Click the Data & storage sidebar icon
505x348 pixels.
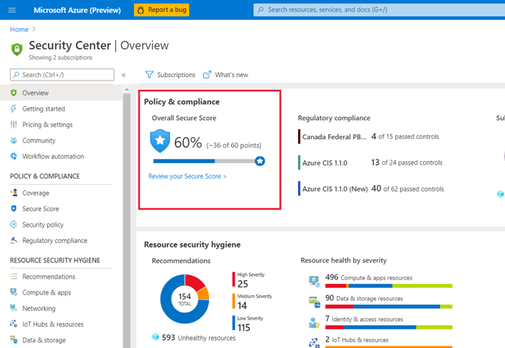point(14,339)
